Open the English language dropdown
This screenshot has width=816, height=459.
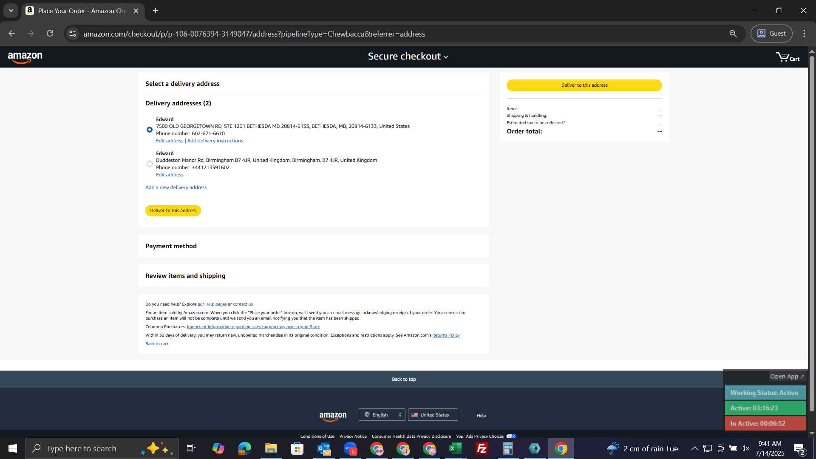pos(382,415)
